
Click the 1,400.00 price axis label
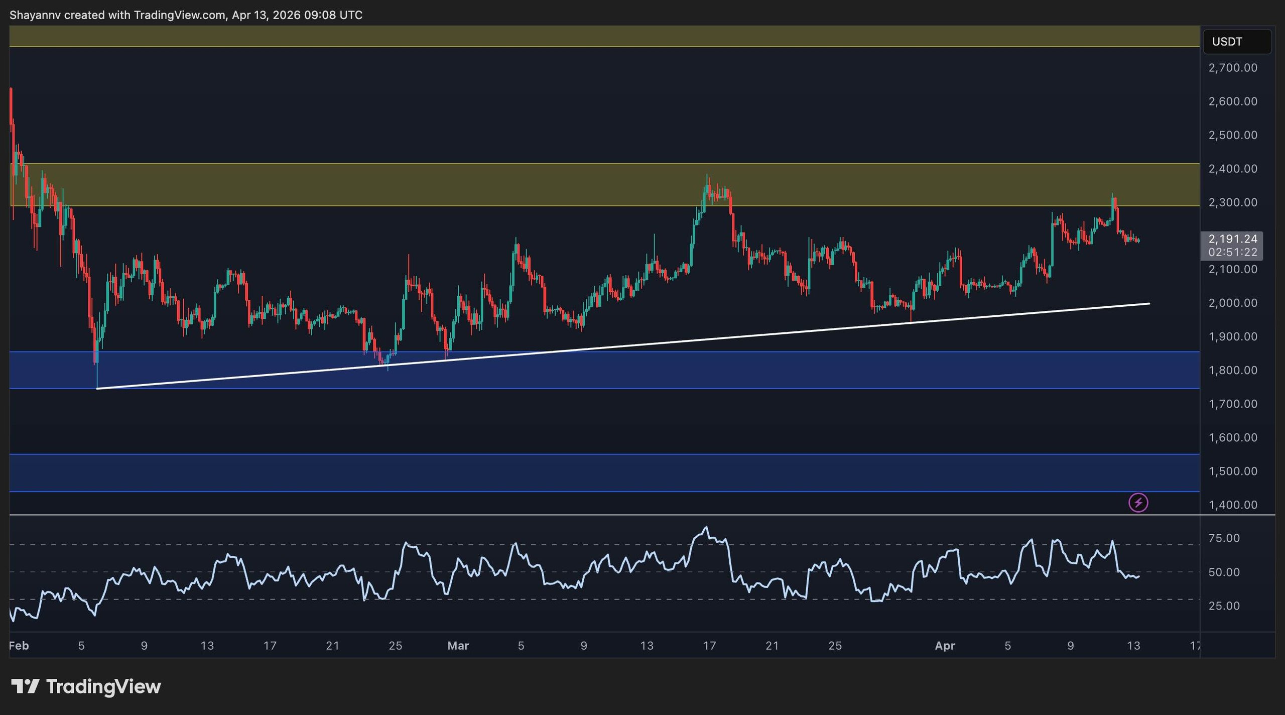tap(1233, 505)
